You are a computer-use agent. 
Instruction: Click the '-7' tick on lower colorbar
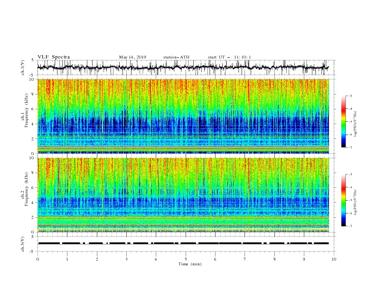350,226
